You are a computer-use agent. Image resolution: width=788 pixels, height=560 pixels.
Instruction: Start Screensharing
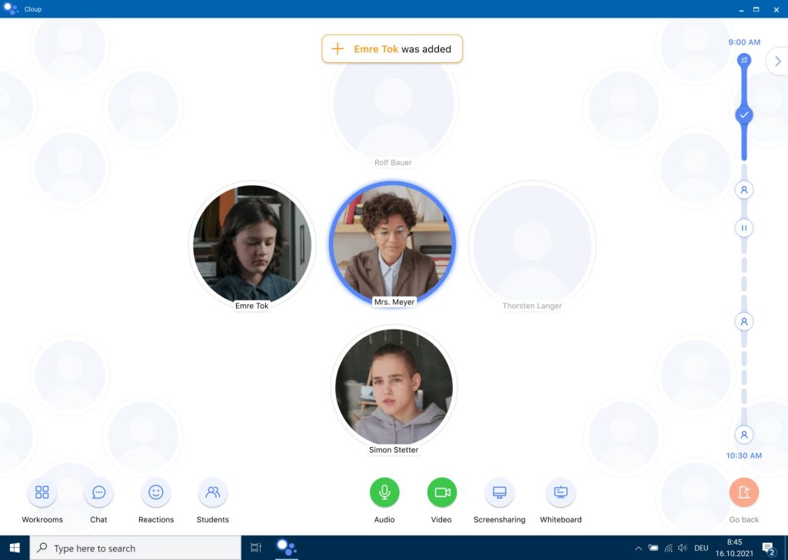500,492
